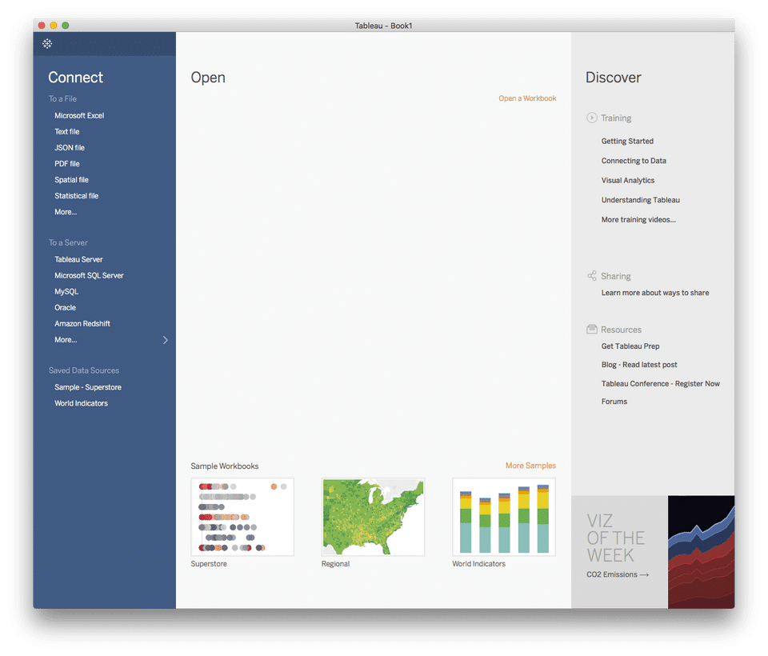
Task: Open Connecting to Data training
Action: tap(634, 161)
